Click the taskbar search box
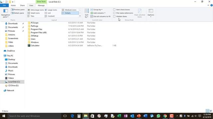 [34, 116]
